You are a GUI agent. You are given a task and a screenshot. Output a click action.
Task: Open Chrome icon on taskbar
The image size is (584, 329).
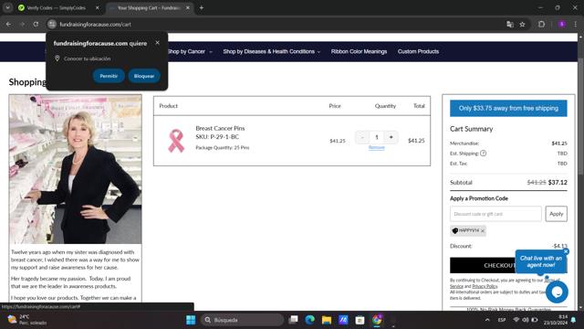[x=377, y=320]
